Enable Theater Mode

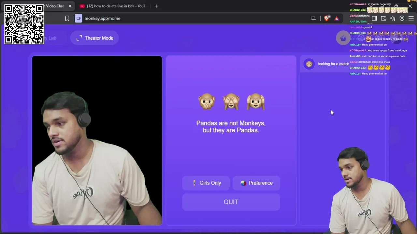tap(94, 38)
